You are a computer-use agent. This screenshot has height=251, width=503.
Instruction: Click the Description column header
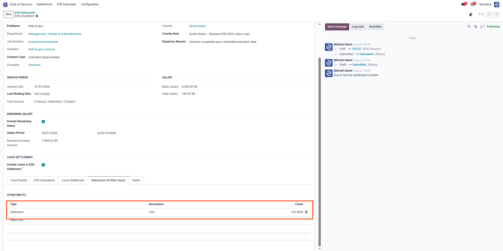[156, 204]
